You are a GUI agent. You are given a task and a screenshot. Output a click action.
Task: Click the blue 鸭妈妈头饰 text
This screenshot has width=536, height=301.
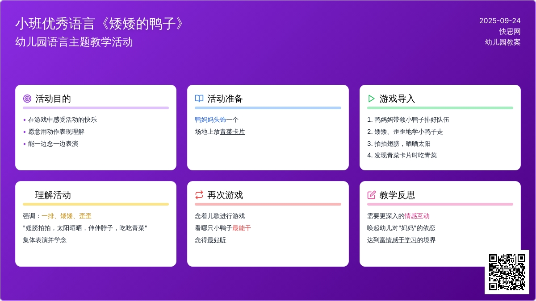210,120
